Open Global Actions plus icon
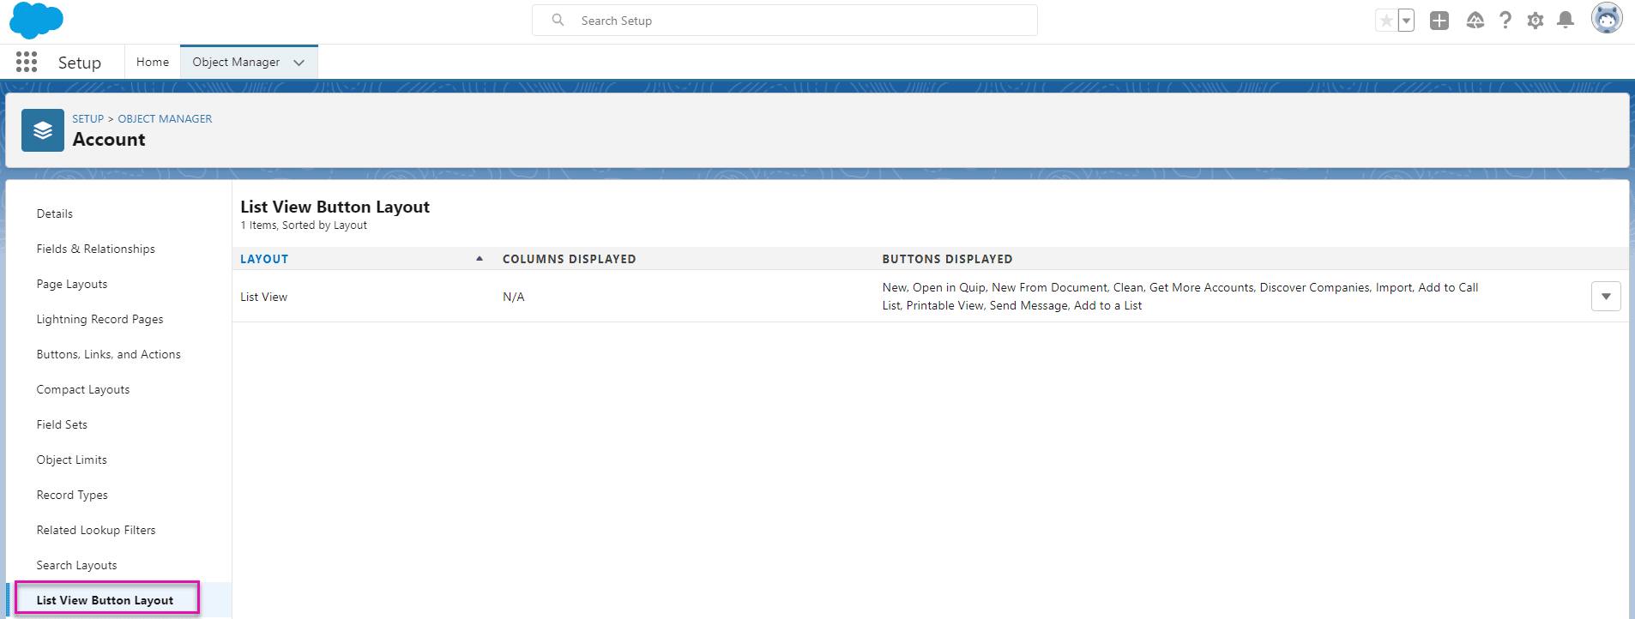Viewport: 1635px width, 619px height. point(1439,21)
